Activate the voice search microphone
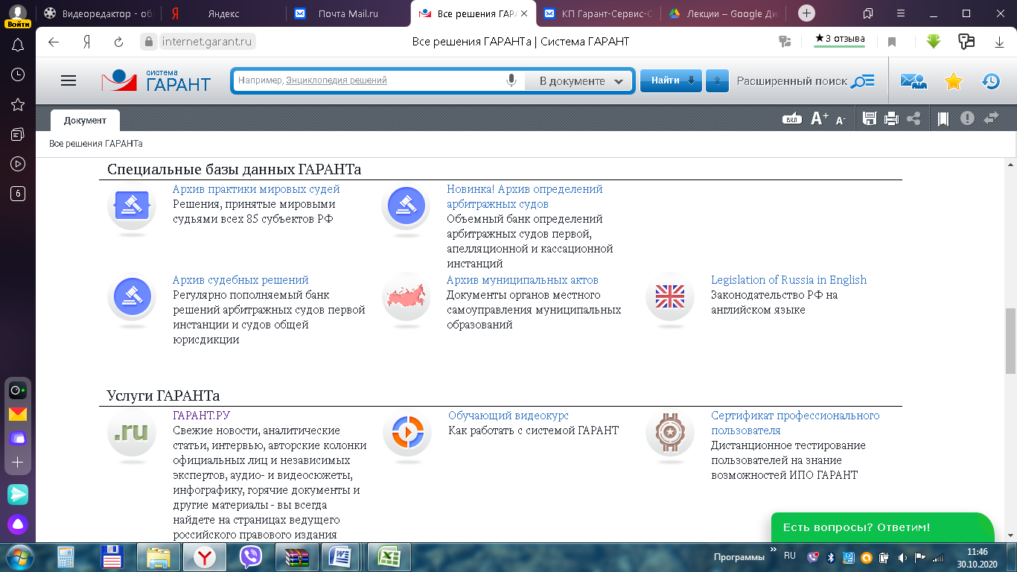The height and width of the screenshot is (572, 1017). [511, 80]
